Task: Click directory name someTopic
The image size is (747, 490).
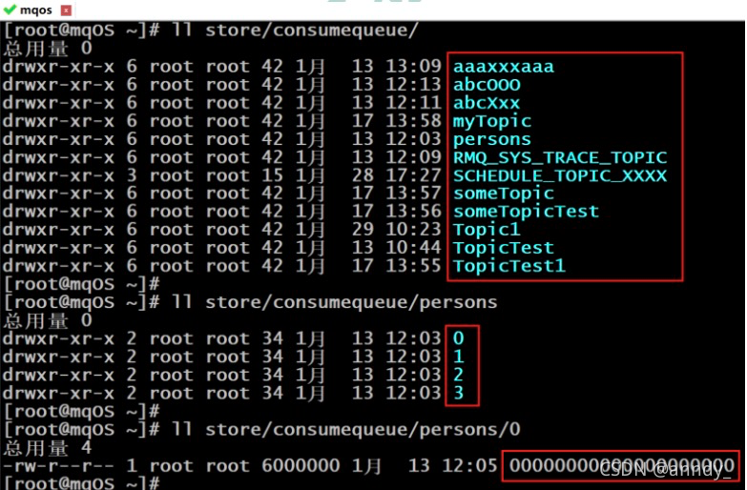Action: (504, 194)
